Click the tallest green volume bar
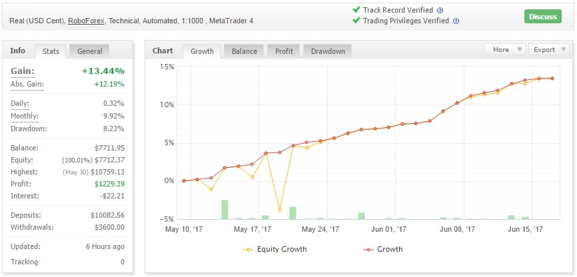Viewport: 577px width, 277px height. click(x=225, y=209)
